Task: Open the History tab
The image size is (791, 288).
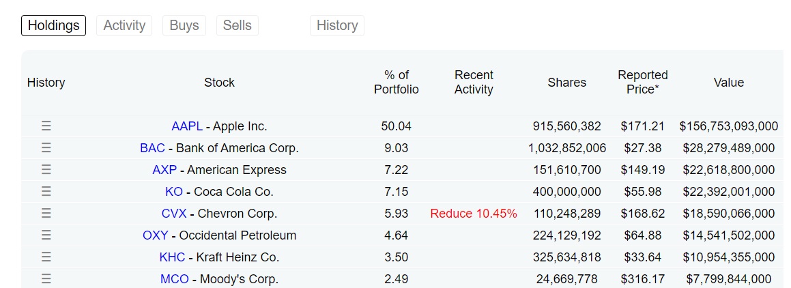Action: click(x=337, y=25)
